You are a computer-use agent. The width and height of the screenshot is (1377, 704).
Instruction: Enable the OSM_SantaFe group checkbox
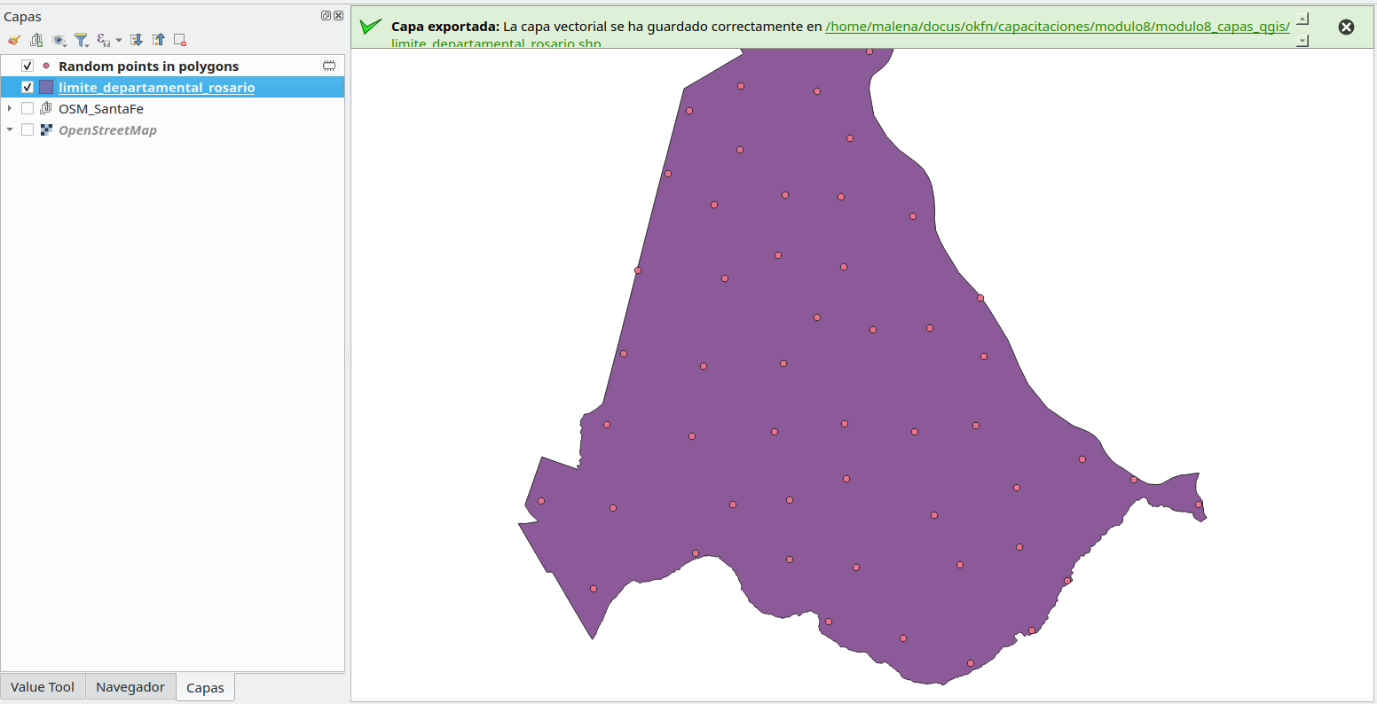point(28,108)
